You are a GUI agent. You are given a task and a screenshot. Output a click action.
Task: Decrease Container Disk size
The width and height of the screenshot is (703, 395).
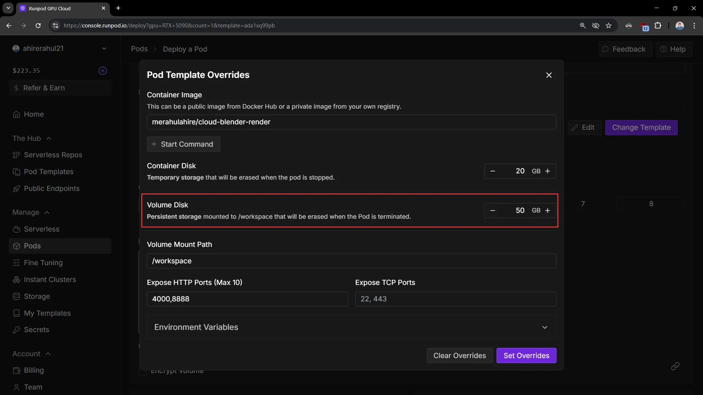(x=492, y=171)
